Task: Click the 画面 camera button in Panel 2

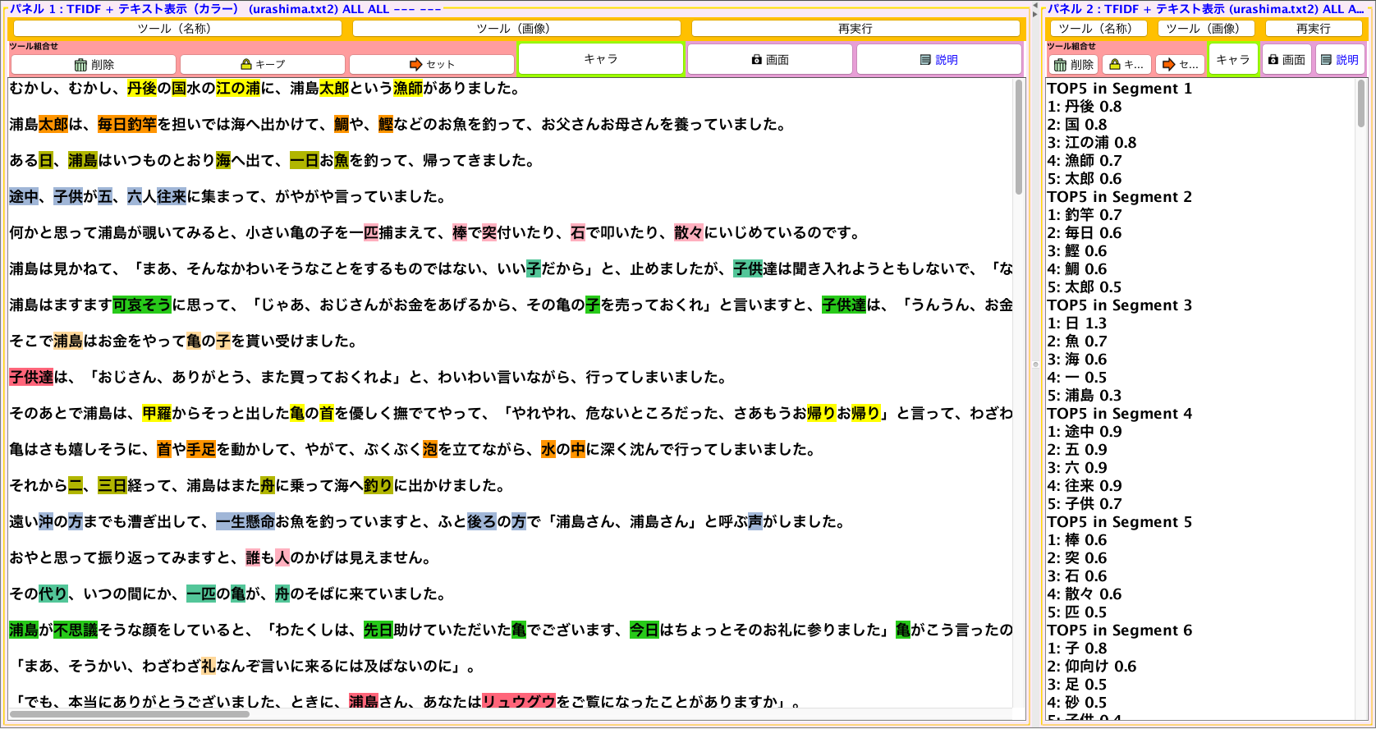Action: tap(1286, 59)
